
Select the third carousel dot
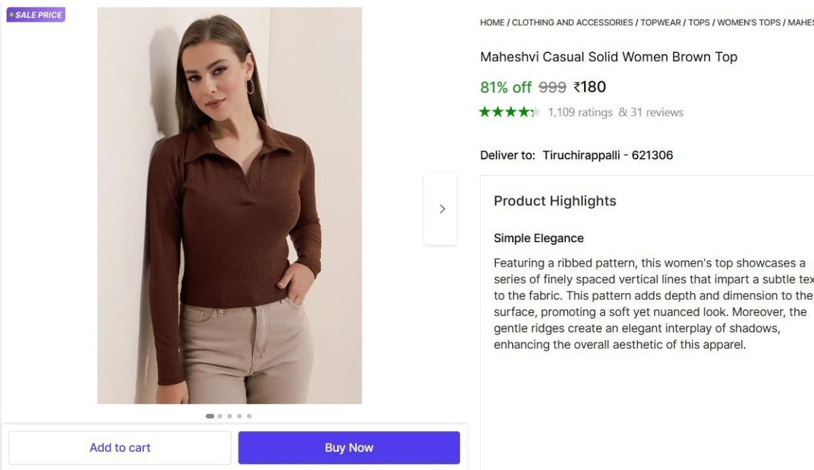(229, 416)
